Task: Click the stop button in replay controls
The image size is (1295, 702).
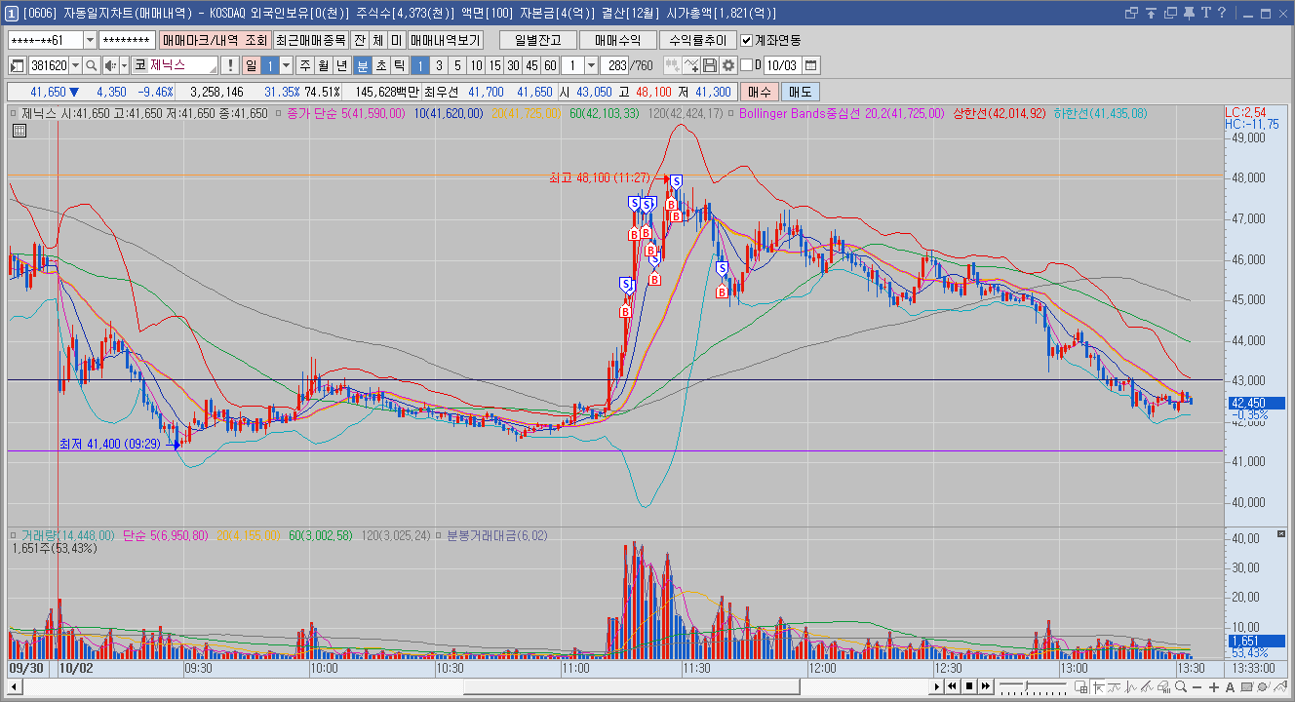Action: click(x=968, y=686)
